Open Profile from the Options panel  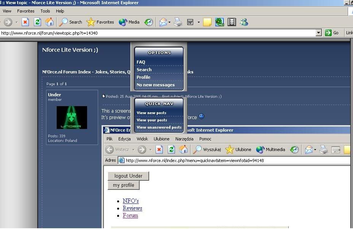[x=143, y=77]
